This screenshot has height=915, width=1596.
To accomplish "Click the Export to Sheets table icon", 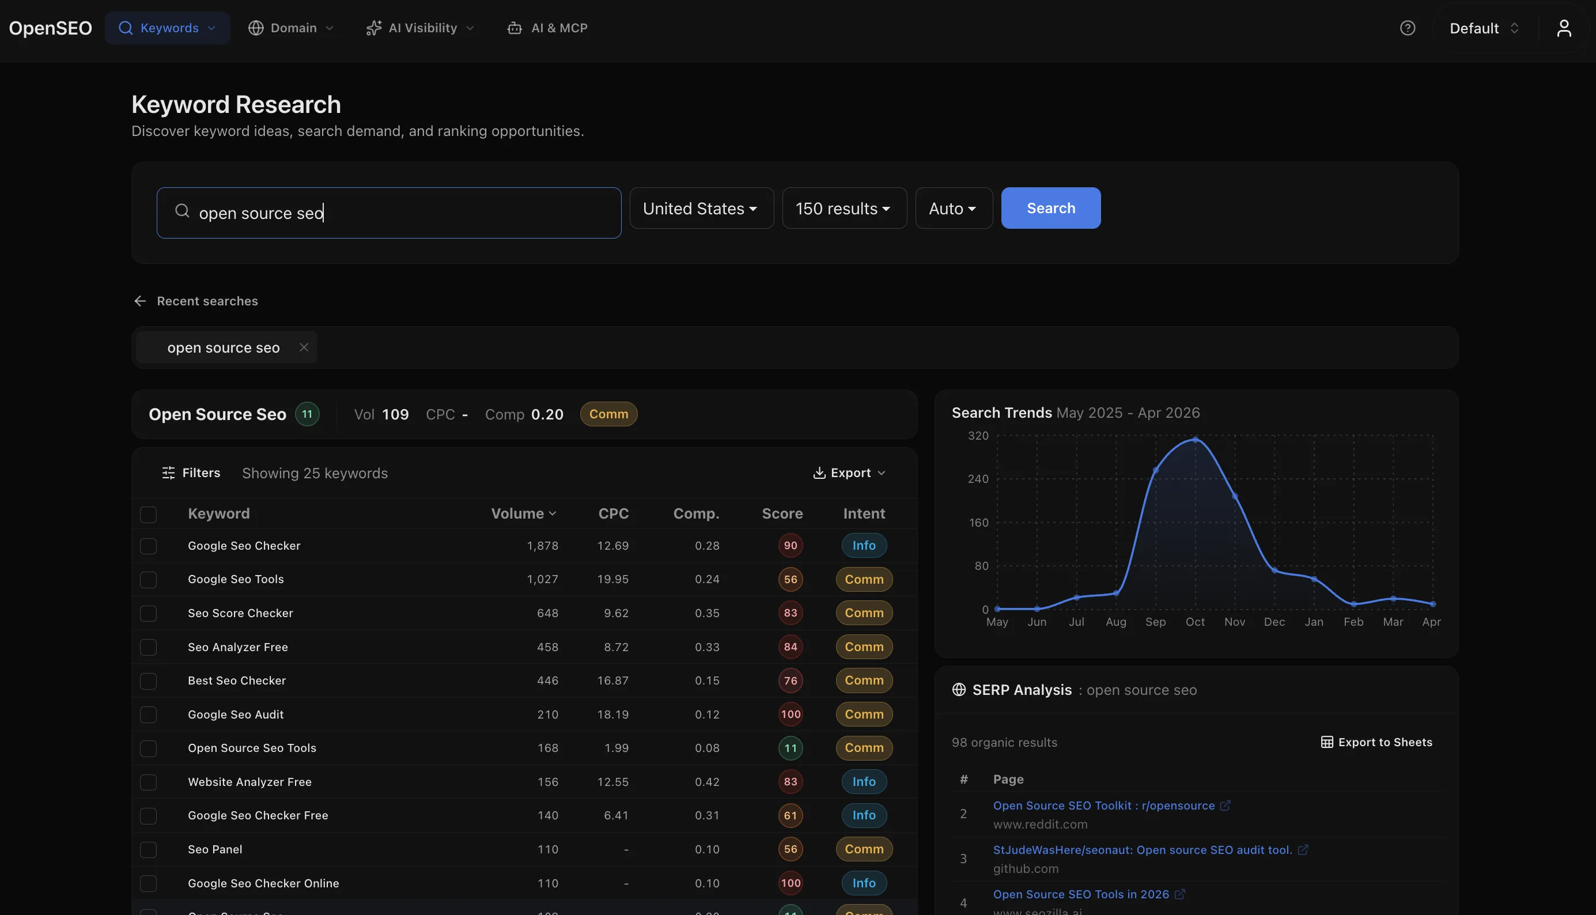I will 1326,742.
